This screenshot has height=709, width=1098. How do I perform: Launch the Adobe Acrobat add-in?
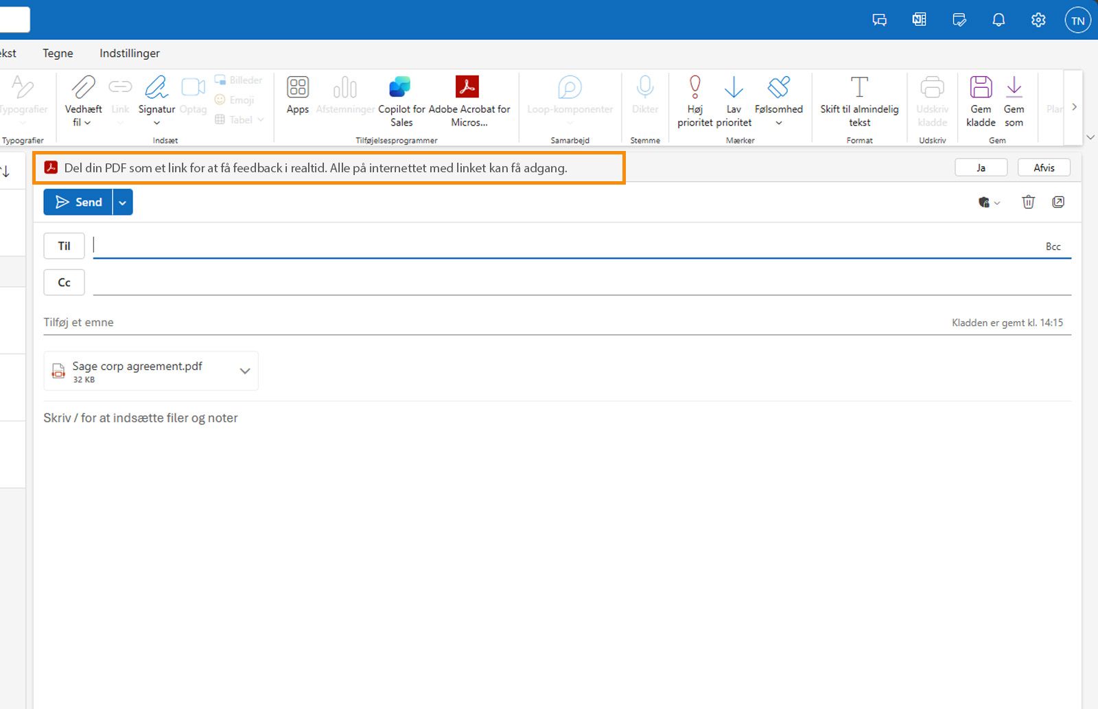point(469,100)
